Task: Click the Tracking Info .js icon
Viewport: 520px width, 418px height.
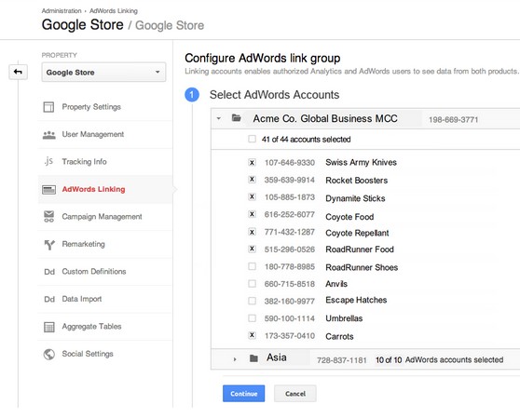Action: 48,161
